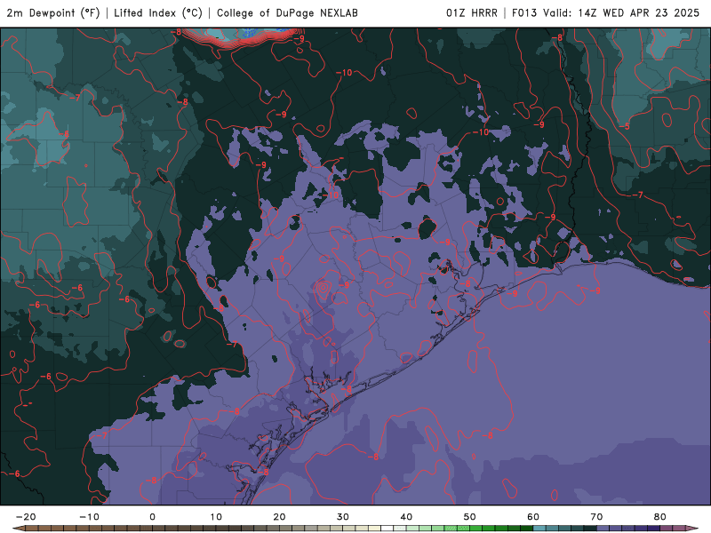Click the "30" color scale label
The width and height of the screenshot is (711, 533).
(x=343, y=517)
